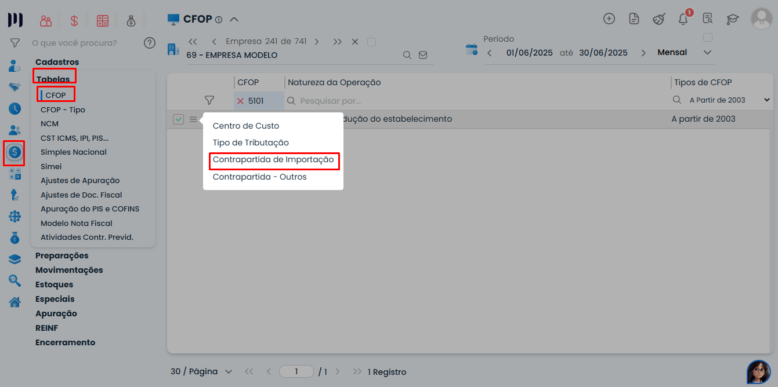Clear the company selection X
778x387 pixels.
click(355, 42)
